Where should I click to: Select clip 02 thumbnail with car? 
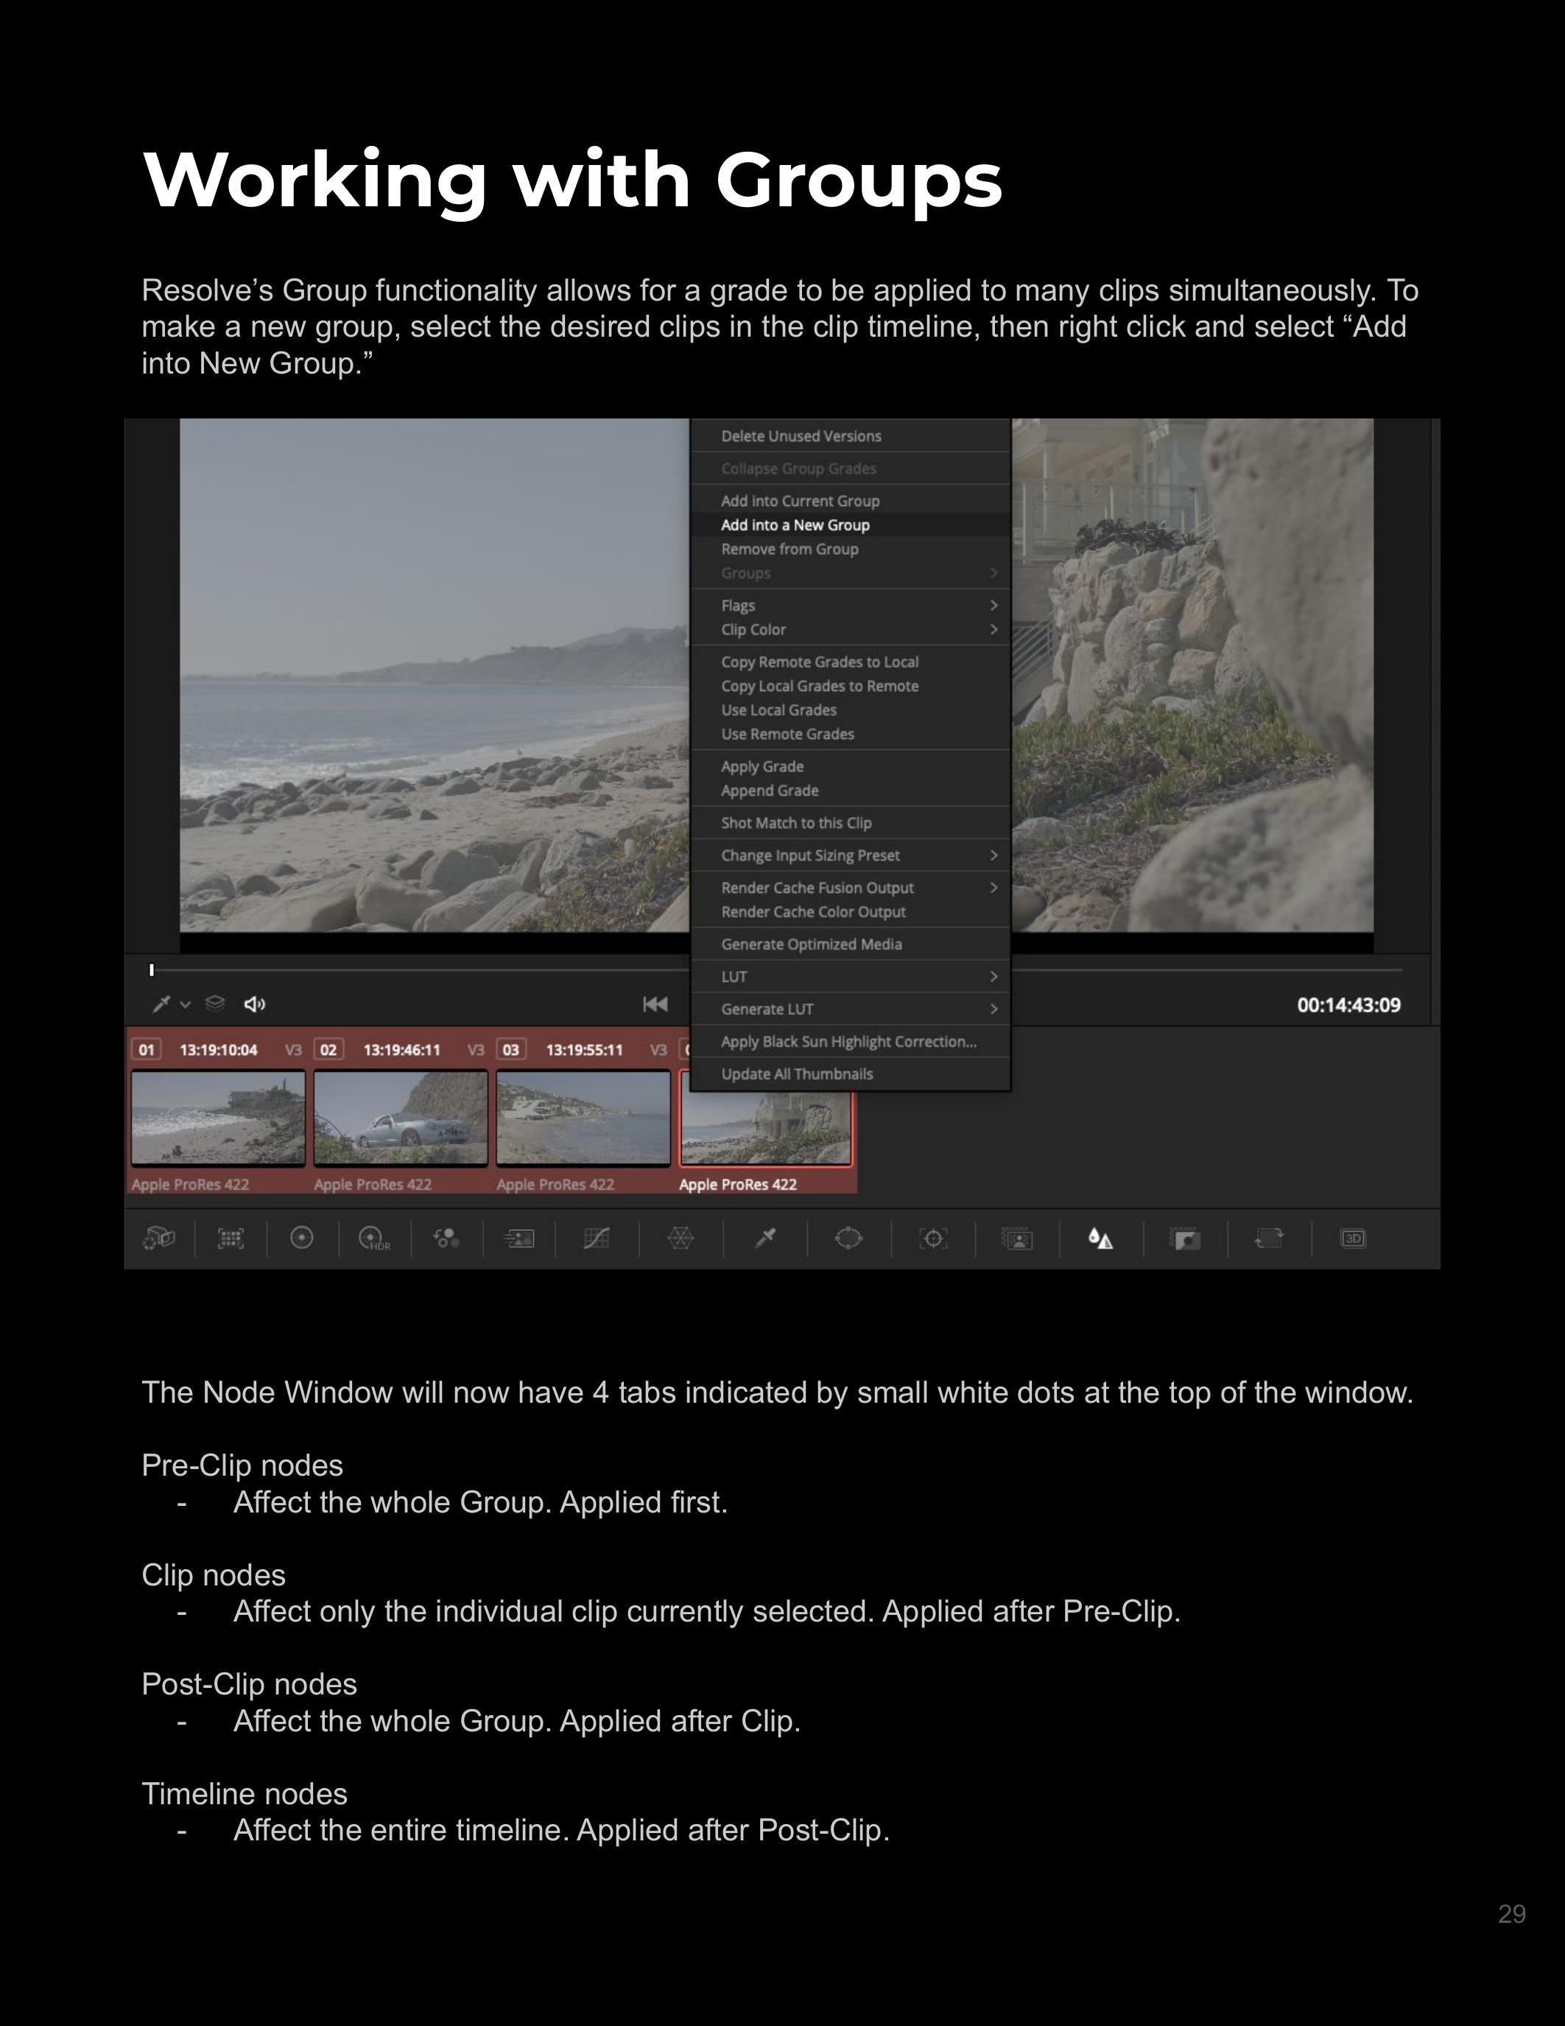[401, 1117]
